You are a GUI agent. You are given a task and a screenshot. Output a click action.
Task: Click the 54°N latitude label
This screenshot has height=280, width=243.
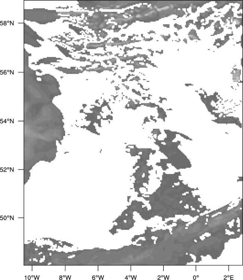pyautogui.click(x=7, y=121)
